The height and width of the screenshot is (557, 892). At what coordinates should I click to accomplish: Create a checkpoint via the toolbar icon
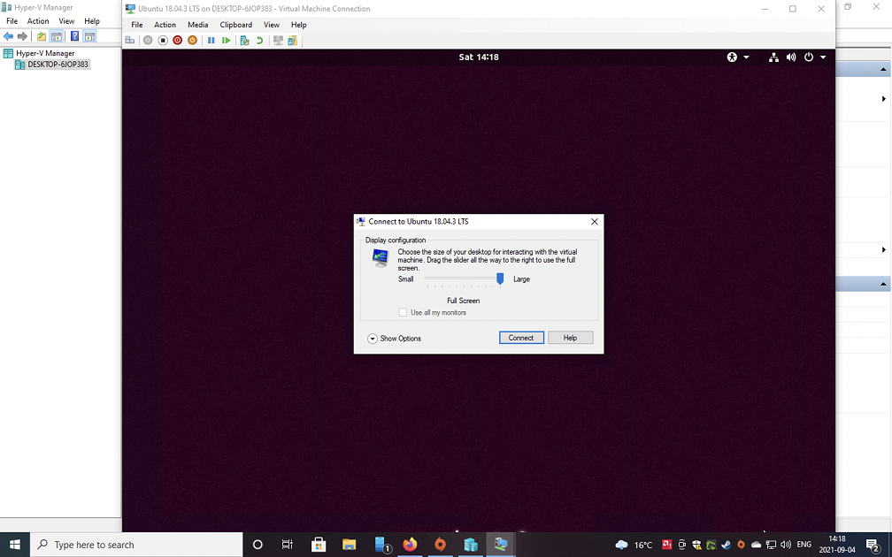pyautogui.click(x=244, y=41)
